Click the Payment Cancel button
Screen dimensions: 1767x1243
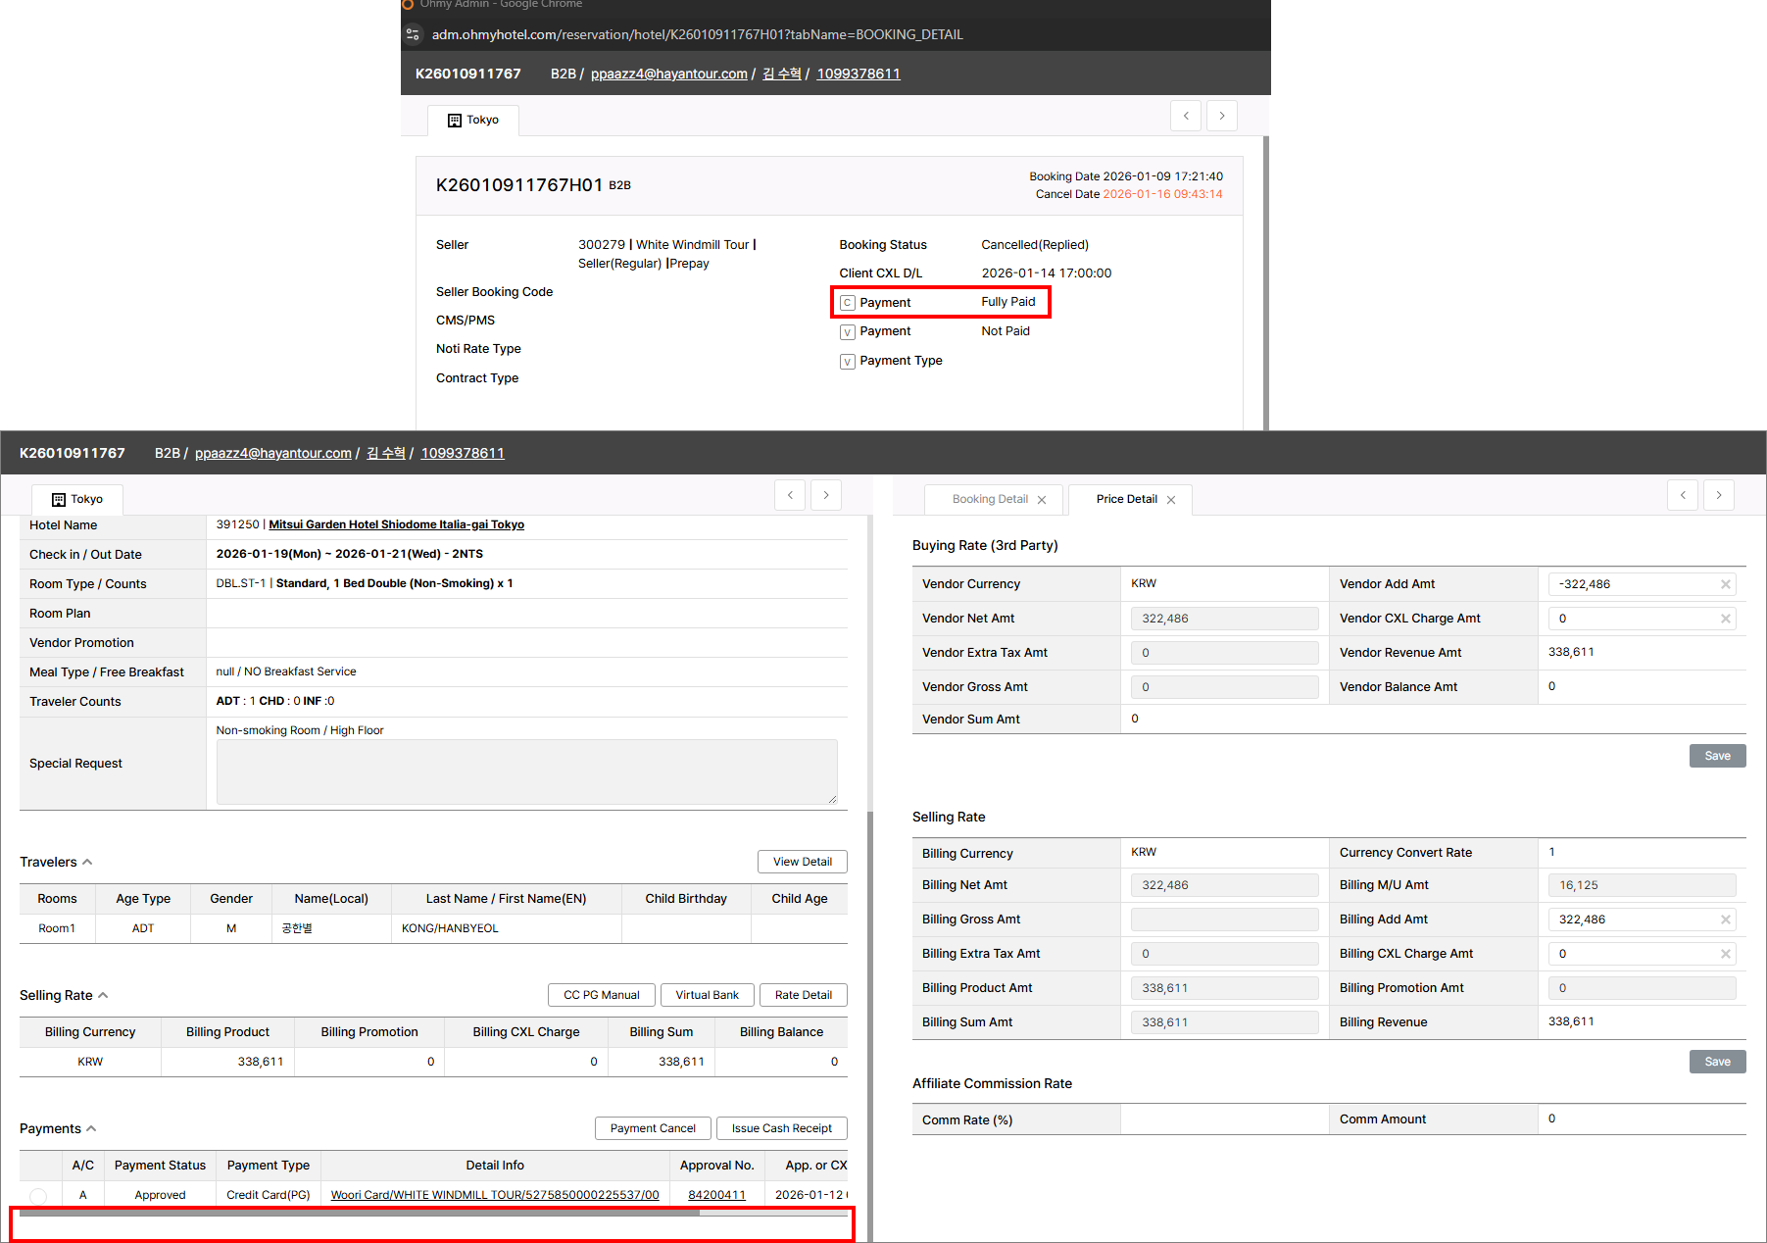point(652,1128)
